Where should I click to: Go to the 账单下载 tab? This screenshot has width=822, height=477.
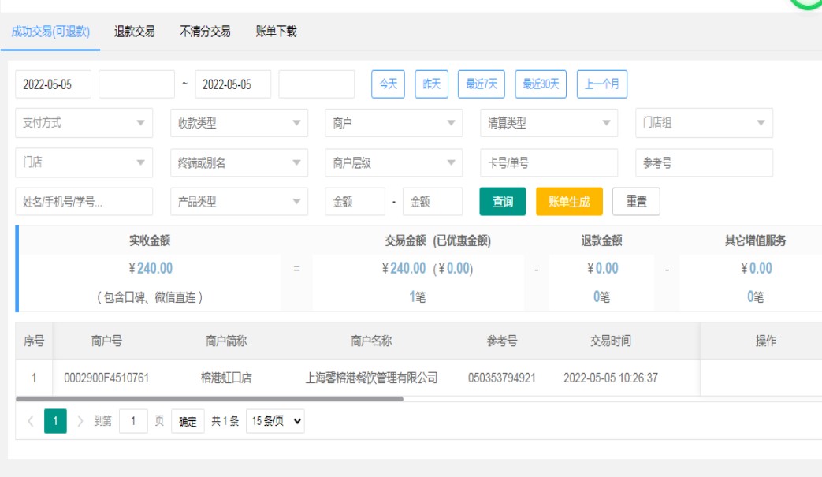coord(276,32)
